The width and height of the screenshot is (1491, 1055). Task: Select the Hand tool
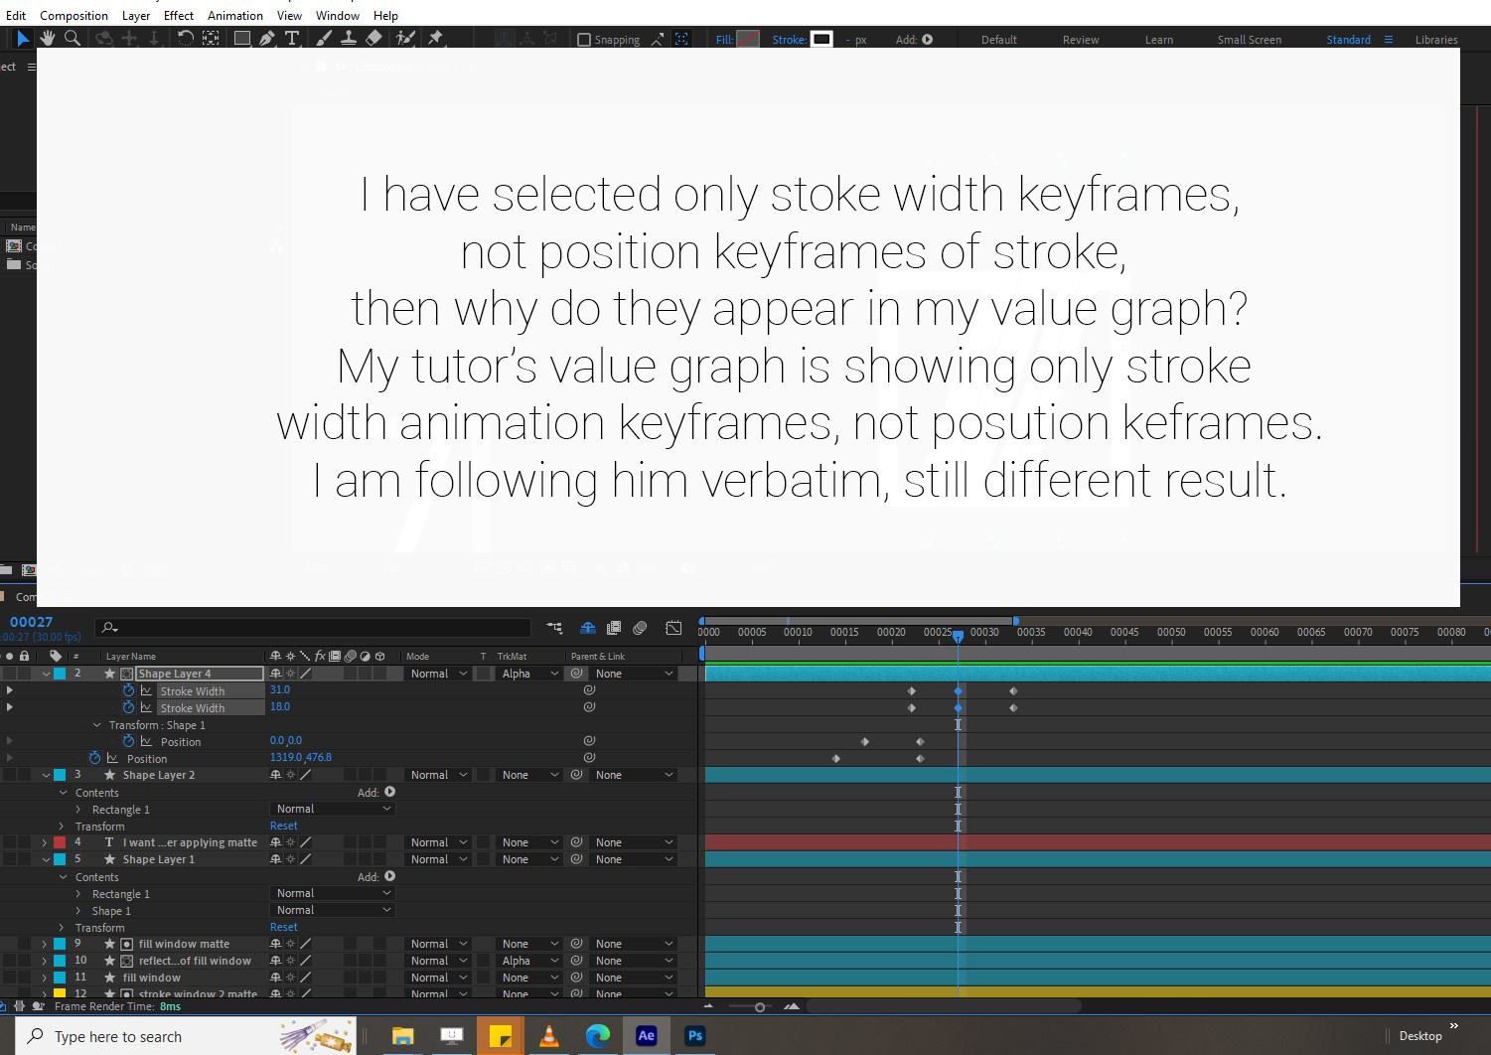coord(47,39)
